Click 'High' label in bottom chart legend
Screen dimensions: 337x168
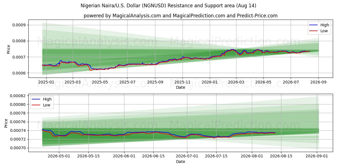pos(47,99)
